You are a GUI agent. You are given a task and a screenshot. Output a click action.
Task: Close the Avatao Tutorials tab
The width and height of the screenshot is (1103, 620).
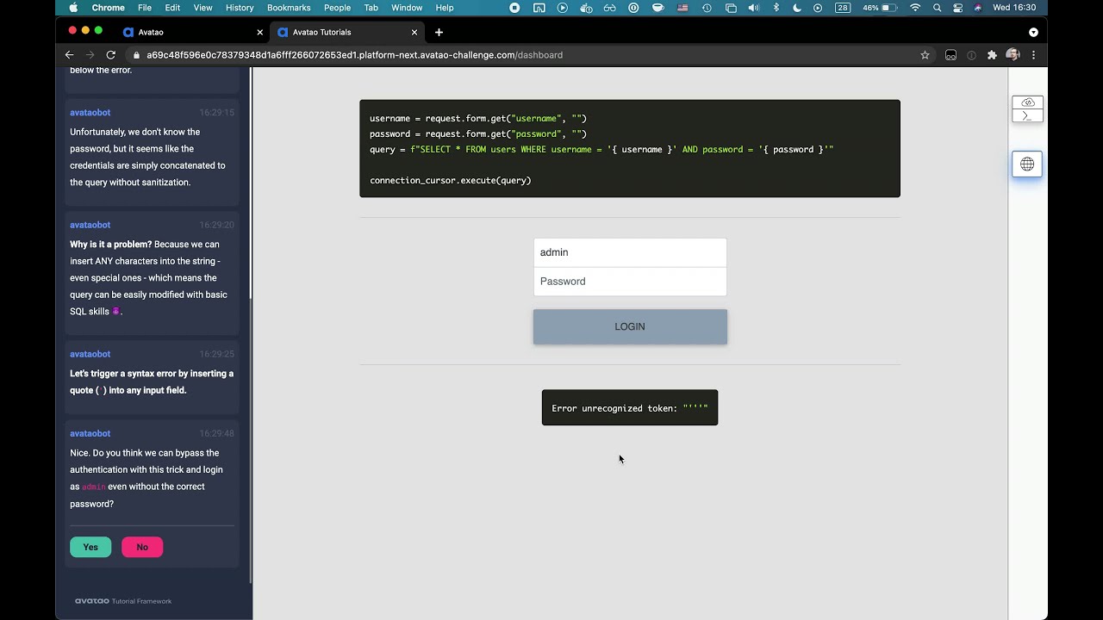tap(414, 33)
